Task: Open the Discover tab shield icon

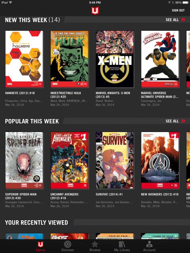Action: (x=68, y=244)
